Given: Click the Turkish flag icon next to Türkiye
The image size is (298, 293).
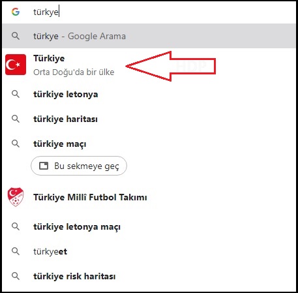Looking at the screenshot, I should tap(16, 65).
